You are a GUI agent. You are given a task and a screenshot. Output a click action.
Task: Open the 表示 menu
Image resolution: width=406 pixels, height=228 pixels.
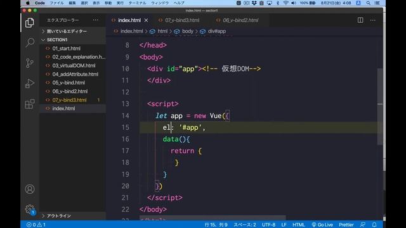coord(96,3)
